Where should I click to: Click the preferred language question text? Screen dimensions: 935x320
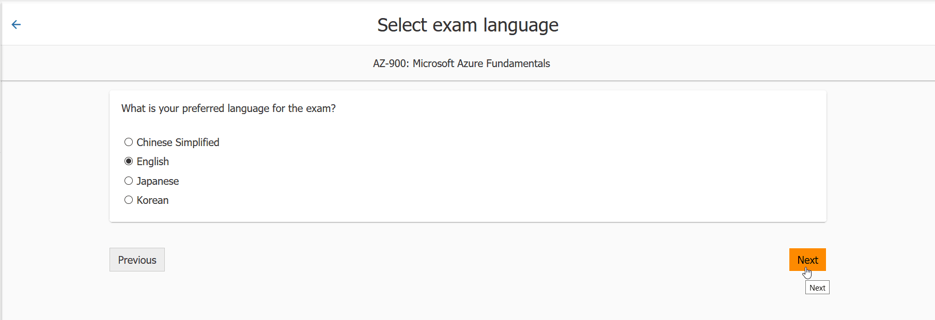pyautogui.click(x=228, y=108)
